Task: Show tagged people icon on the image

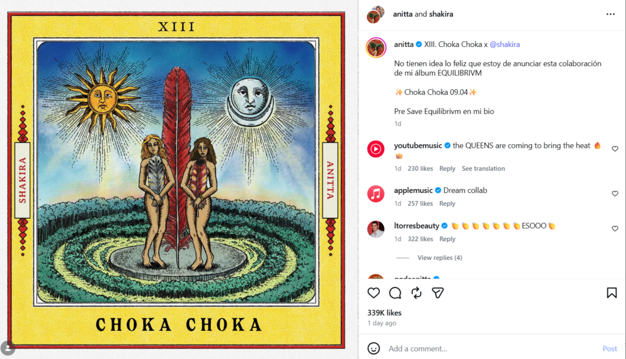Action: 7,348
